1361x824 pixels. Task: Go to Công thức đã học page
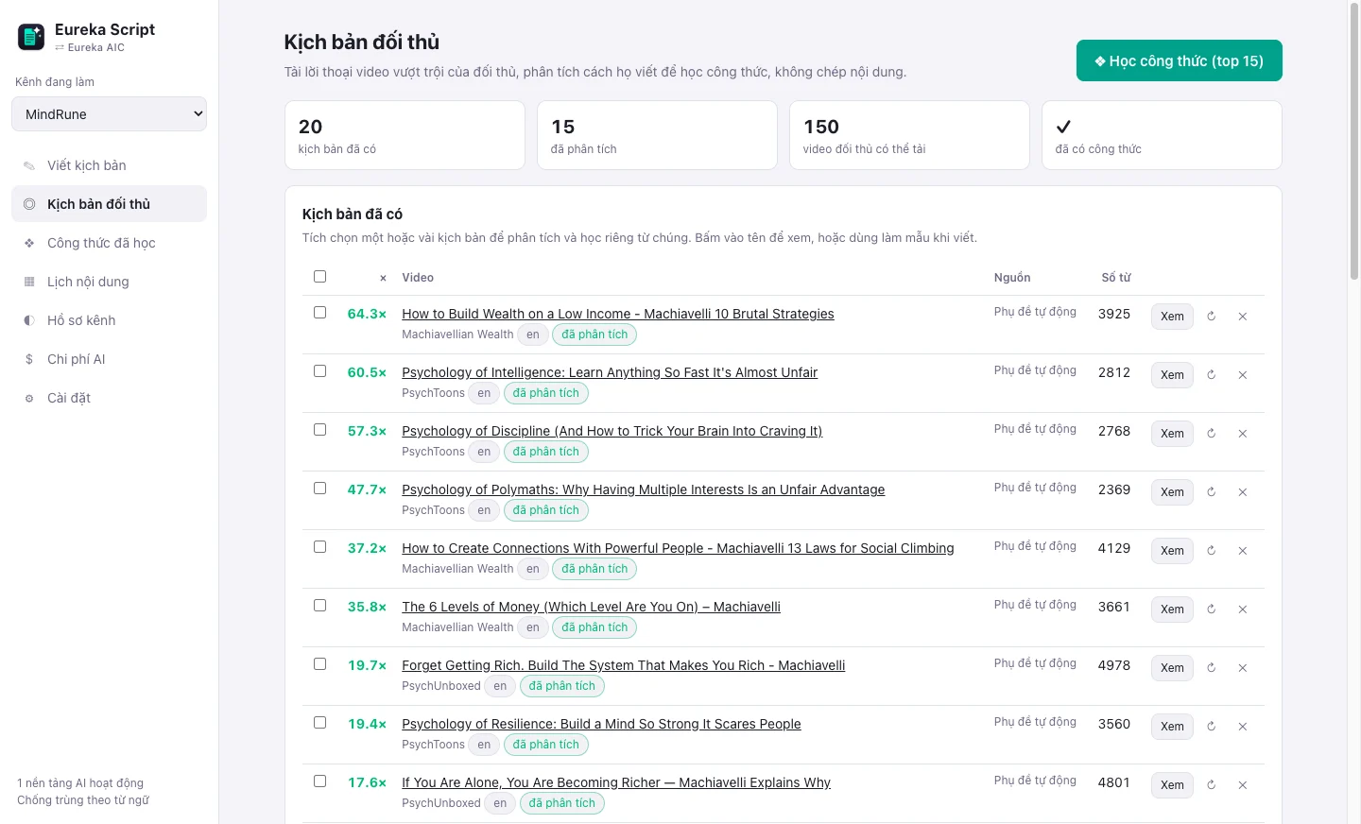pyautogui.click(x=109, y=243)
